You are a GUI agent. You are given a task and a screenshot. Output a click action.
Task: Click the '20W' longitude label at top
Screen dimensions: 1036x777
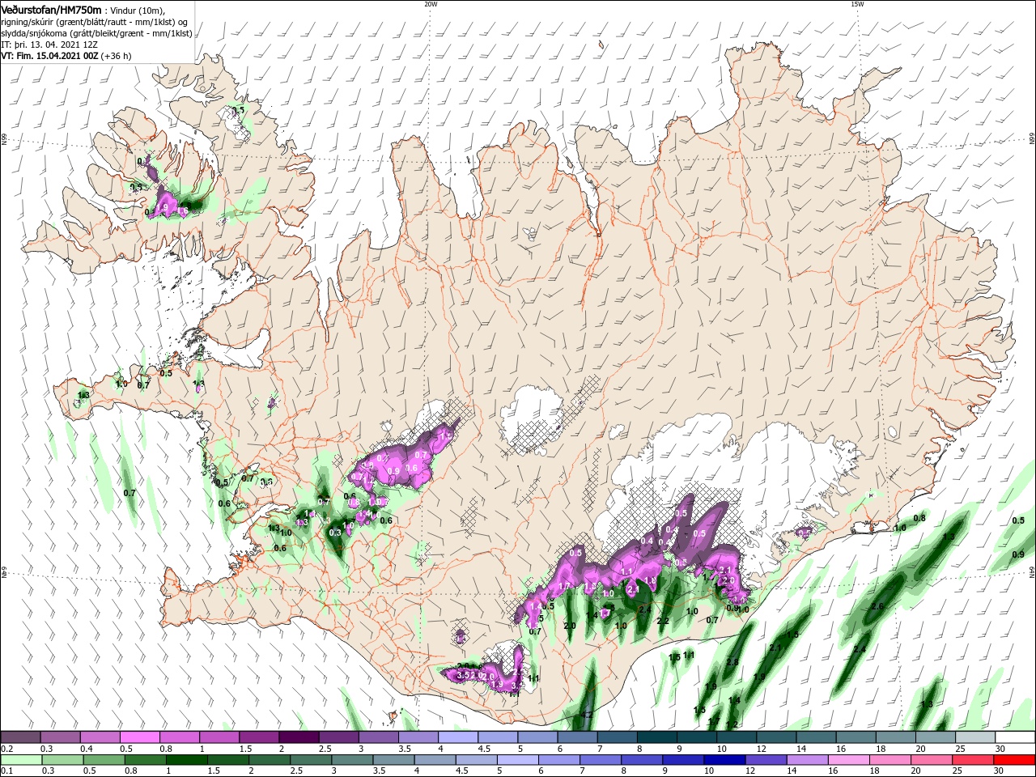click(431, 4)
